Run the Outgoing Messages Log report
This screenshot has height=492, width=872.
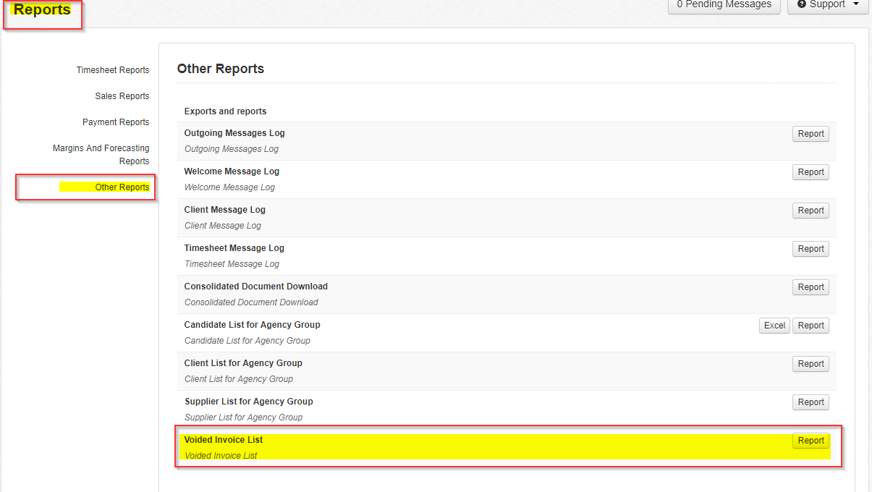(x=810, y=134)
